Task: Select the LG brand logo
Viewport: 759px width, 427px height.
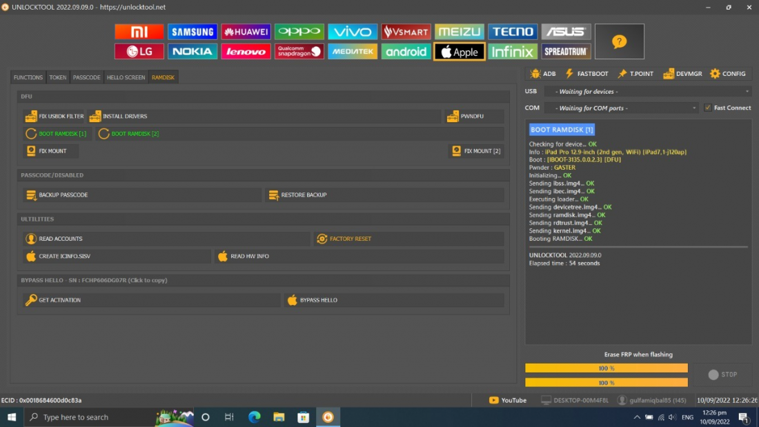Action: 139,51
